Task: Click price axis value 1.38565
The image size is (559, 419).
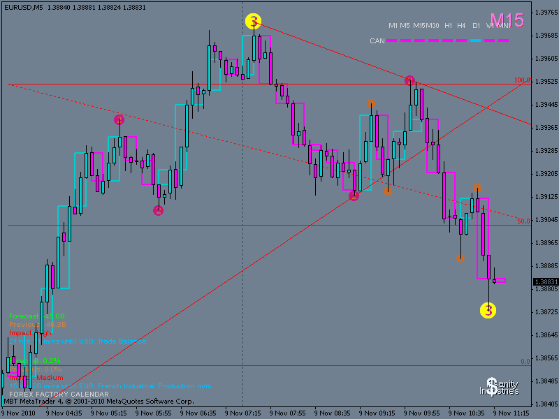Action: [546, 358]
